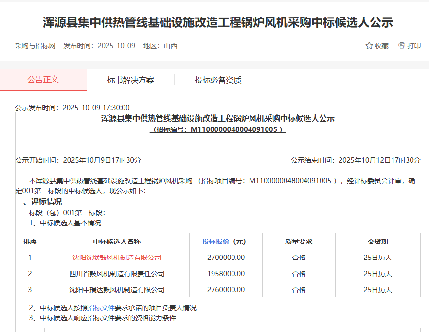The image size is (429, 332).
Task: Click the large page title heading
Action: point(218,22)
